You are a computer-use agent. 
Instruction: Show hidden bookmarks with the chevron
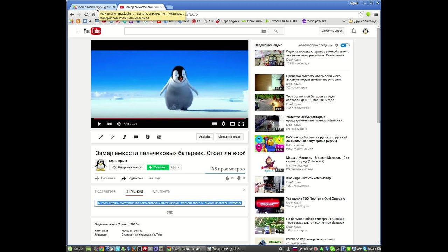[x=344, y=21]
